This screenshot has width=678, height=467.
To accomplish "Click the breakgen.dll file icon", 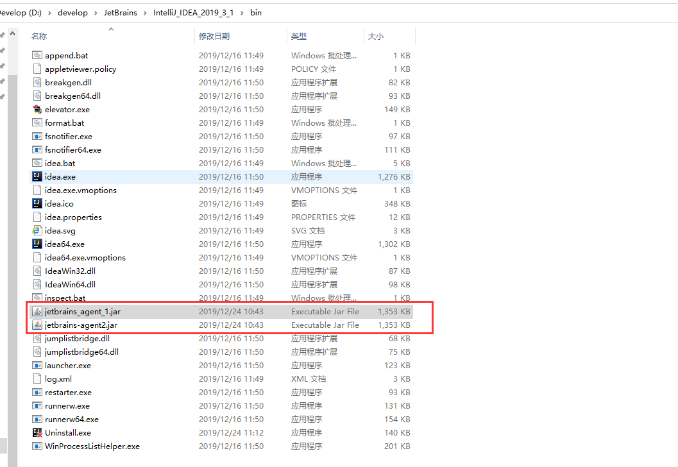I will pos(37,82).
